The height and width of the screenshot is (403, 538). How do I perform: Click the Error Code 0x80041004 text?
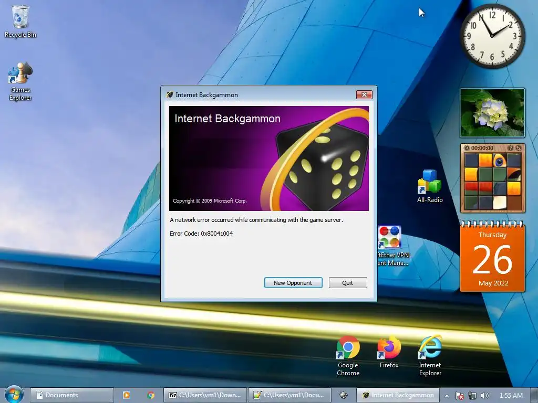(x=201, y=234)
